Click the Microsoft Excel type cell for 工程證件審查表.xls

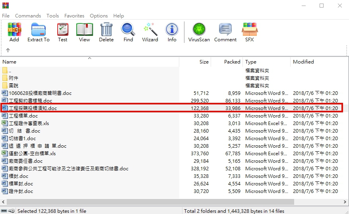tap(266, 123)
